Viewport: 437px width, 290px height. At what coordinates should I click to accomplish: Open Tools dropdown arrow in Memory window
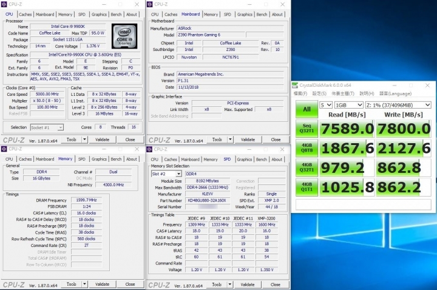(84, 284)
